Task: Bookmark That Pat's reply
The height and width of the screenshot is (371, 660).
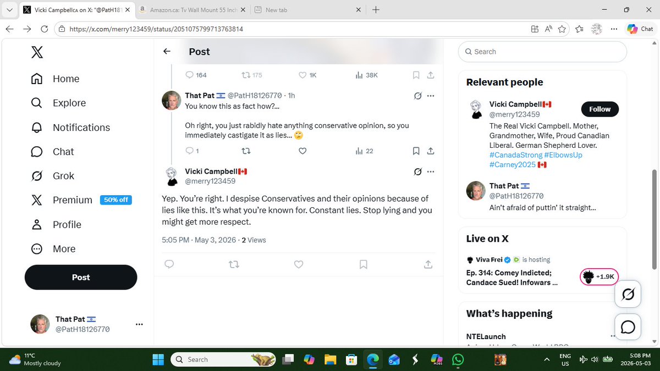Action: tap(416, 151)
